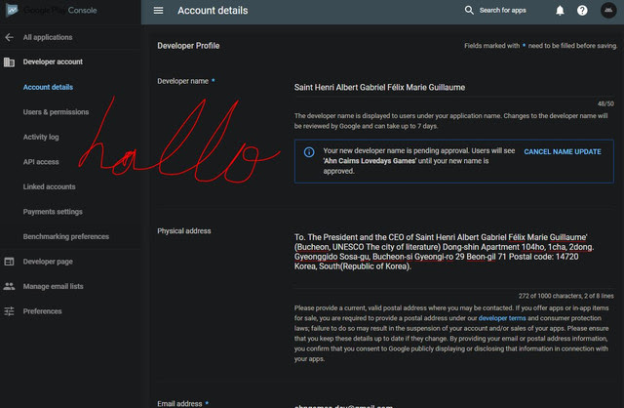This screenshot has height=408, width=624.
Task: Click Cancel Name Update button
Action: click(x=562, y=152)
